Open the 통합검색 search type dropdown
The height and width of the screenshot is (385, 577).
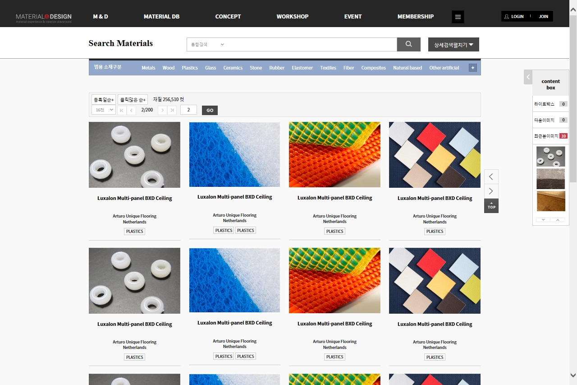point(207,44)
